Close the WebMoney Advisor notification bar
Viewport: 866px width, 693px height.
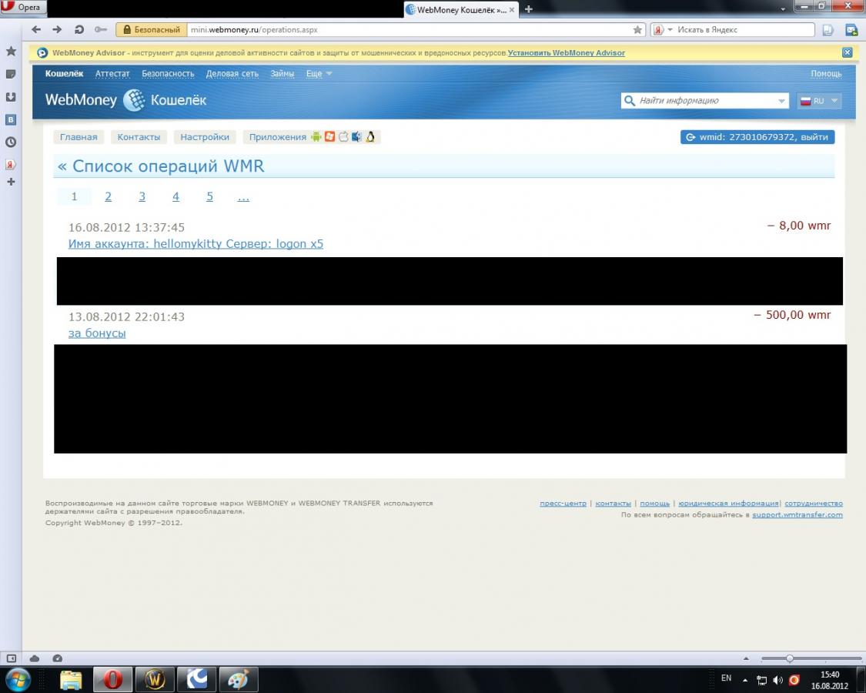847,52
